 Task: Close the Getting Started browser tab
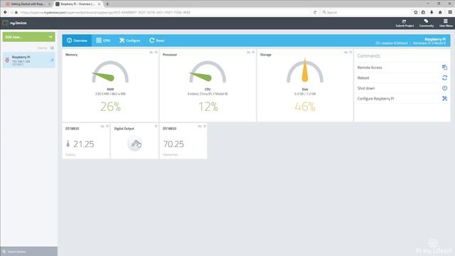point(49,4)
